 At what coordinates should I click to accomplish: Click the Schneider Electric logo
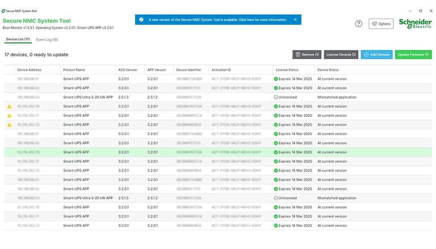pos(415,24)
